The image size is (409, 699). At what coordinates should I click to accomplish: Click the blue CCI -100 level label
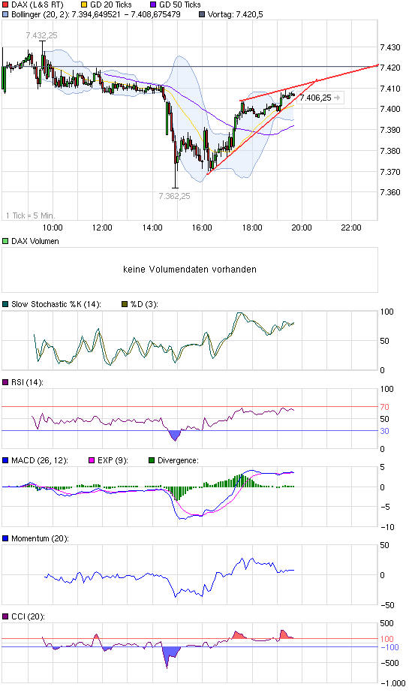389,647
